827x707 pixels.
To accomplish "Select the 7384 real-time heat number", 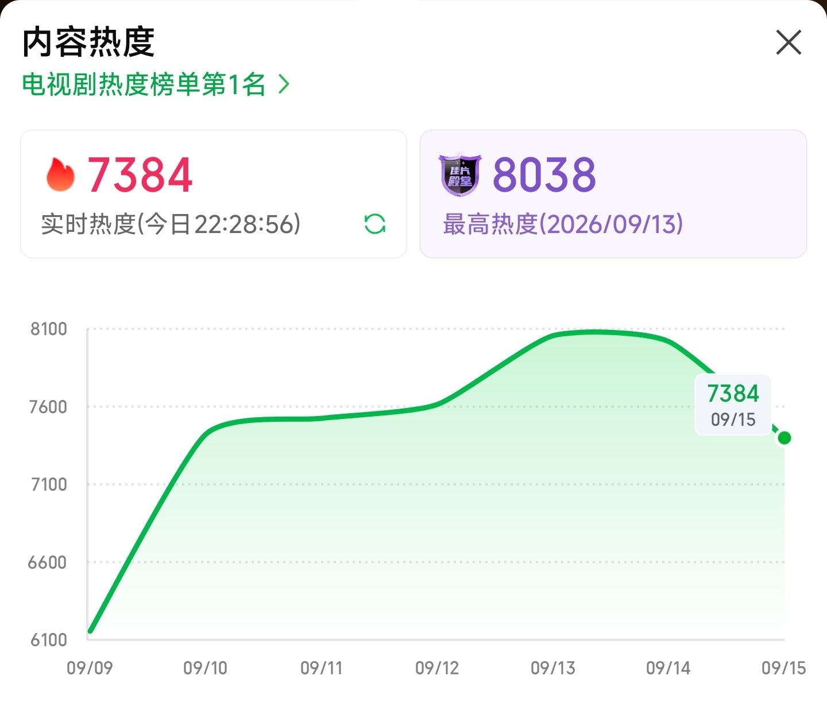I will 140,175.
